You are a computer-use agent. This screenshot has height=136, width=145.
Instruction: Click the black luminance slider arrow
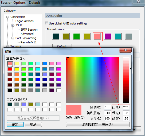click(x=131, y=69)
